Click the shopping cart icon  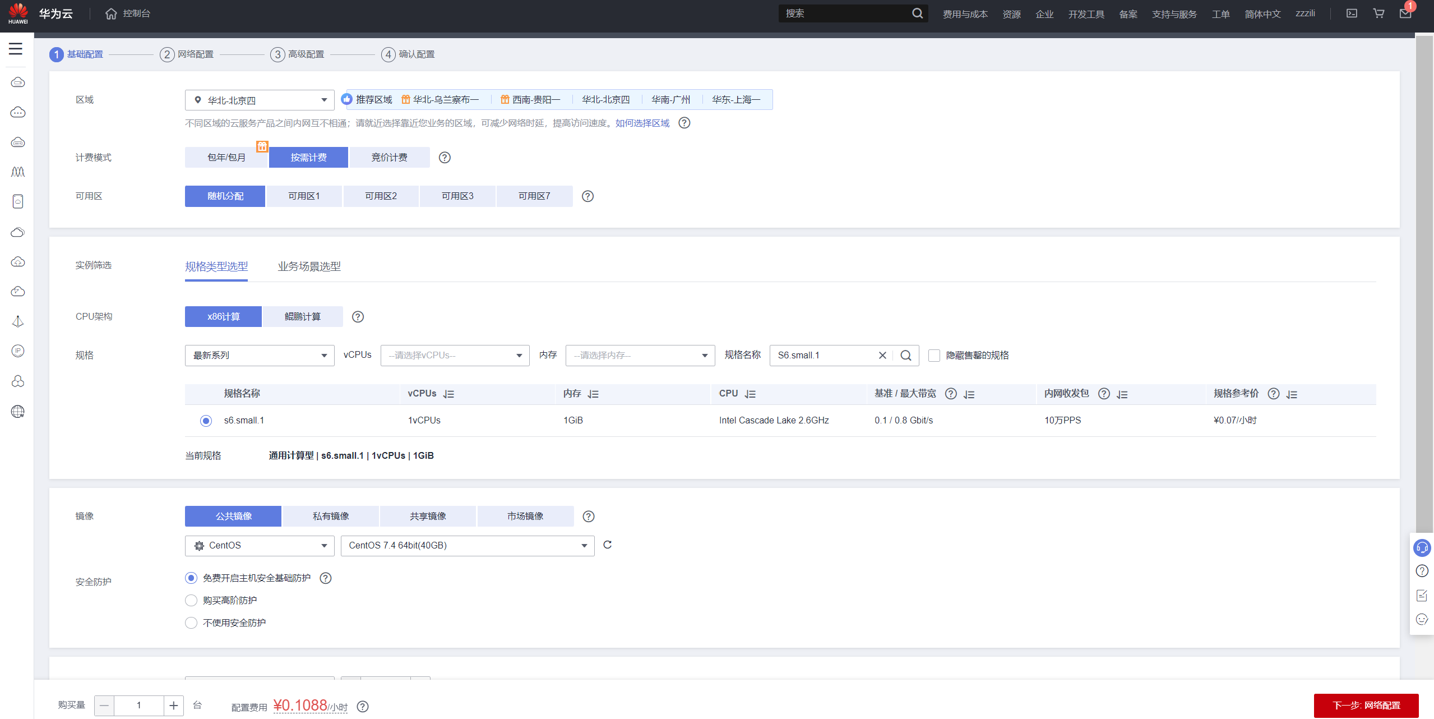(1379, 13)
